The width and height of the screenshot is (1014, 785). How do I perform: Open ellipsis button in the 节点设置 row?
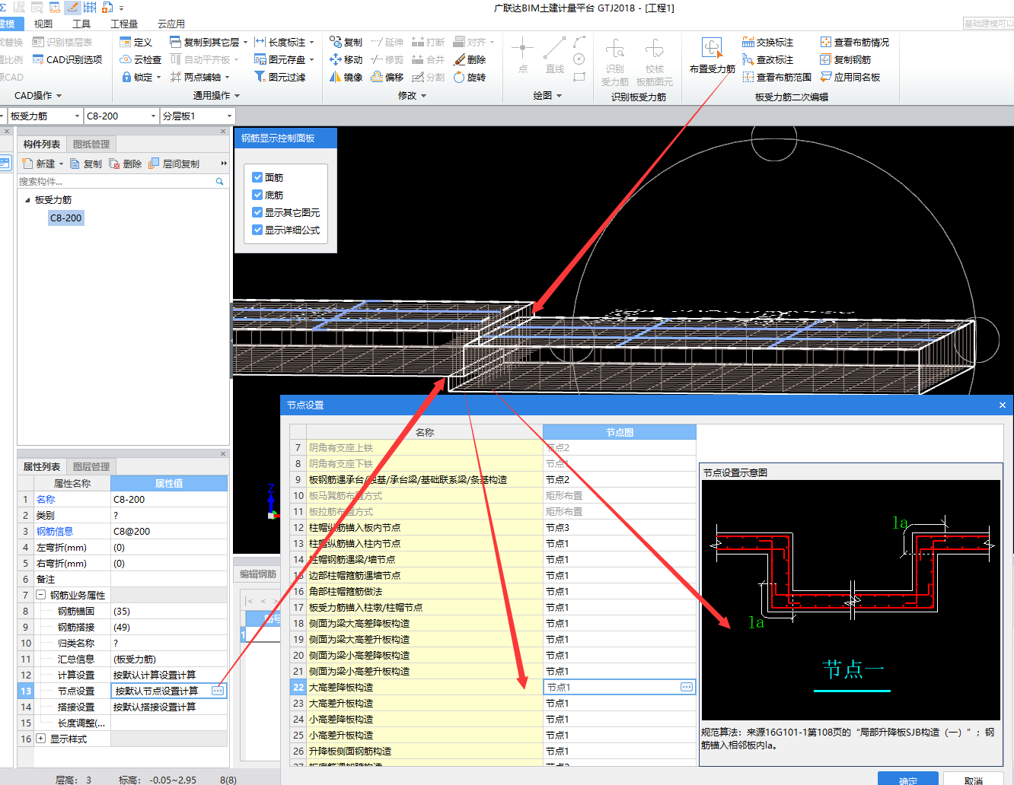(x=218, y=691)
